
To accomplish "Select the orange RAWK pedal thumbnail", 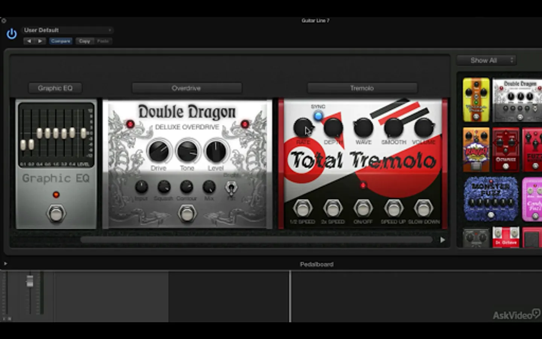I will click(x=476, y=150).
